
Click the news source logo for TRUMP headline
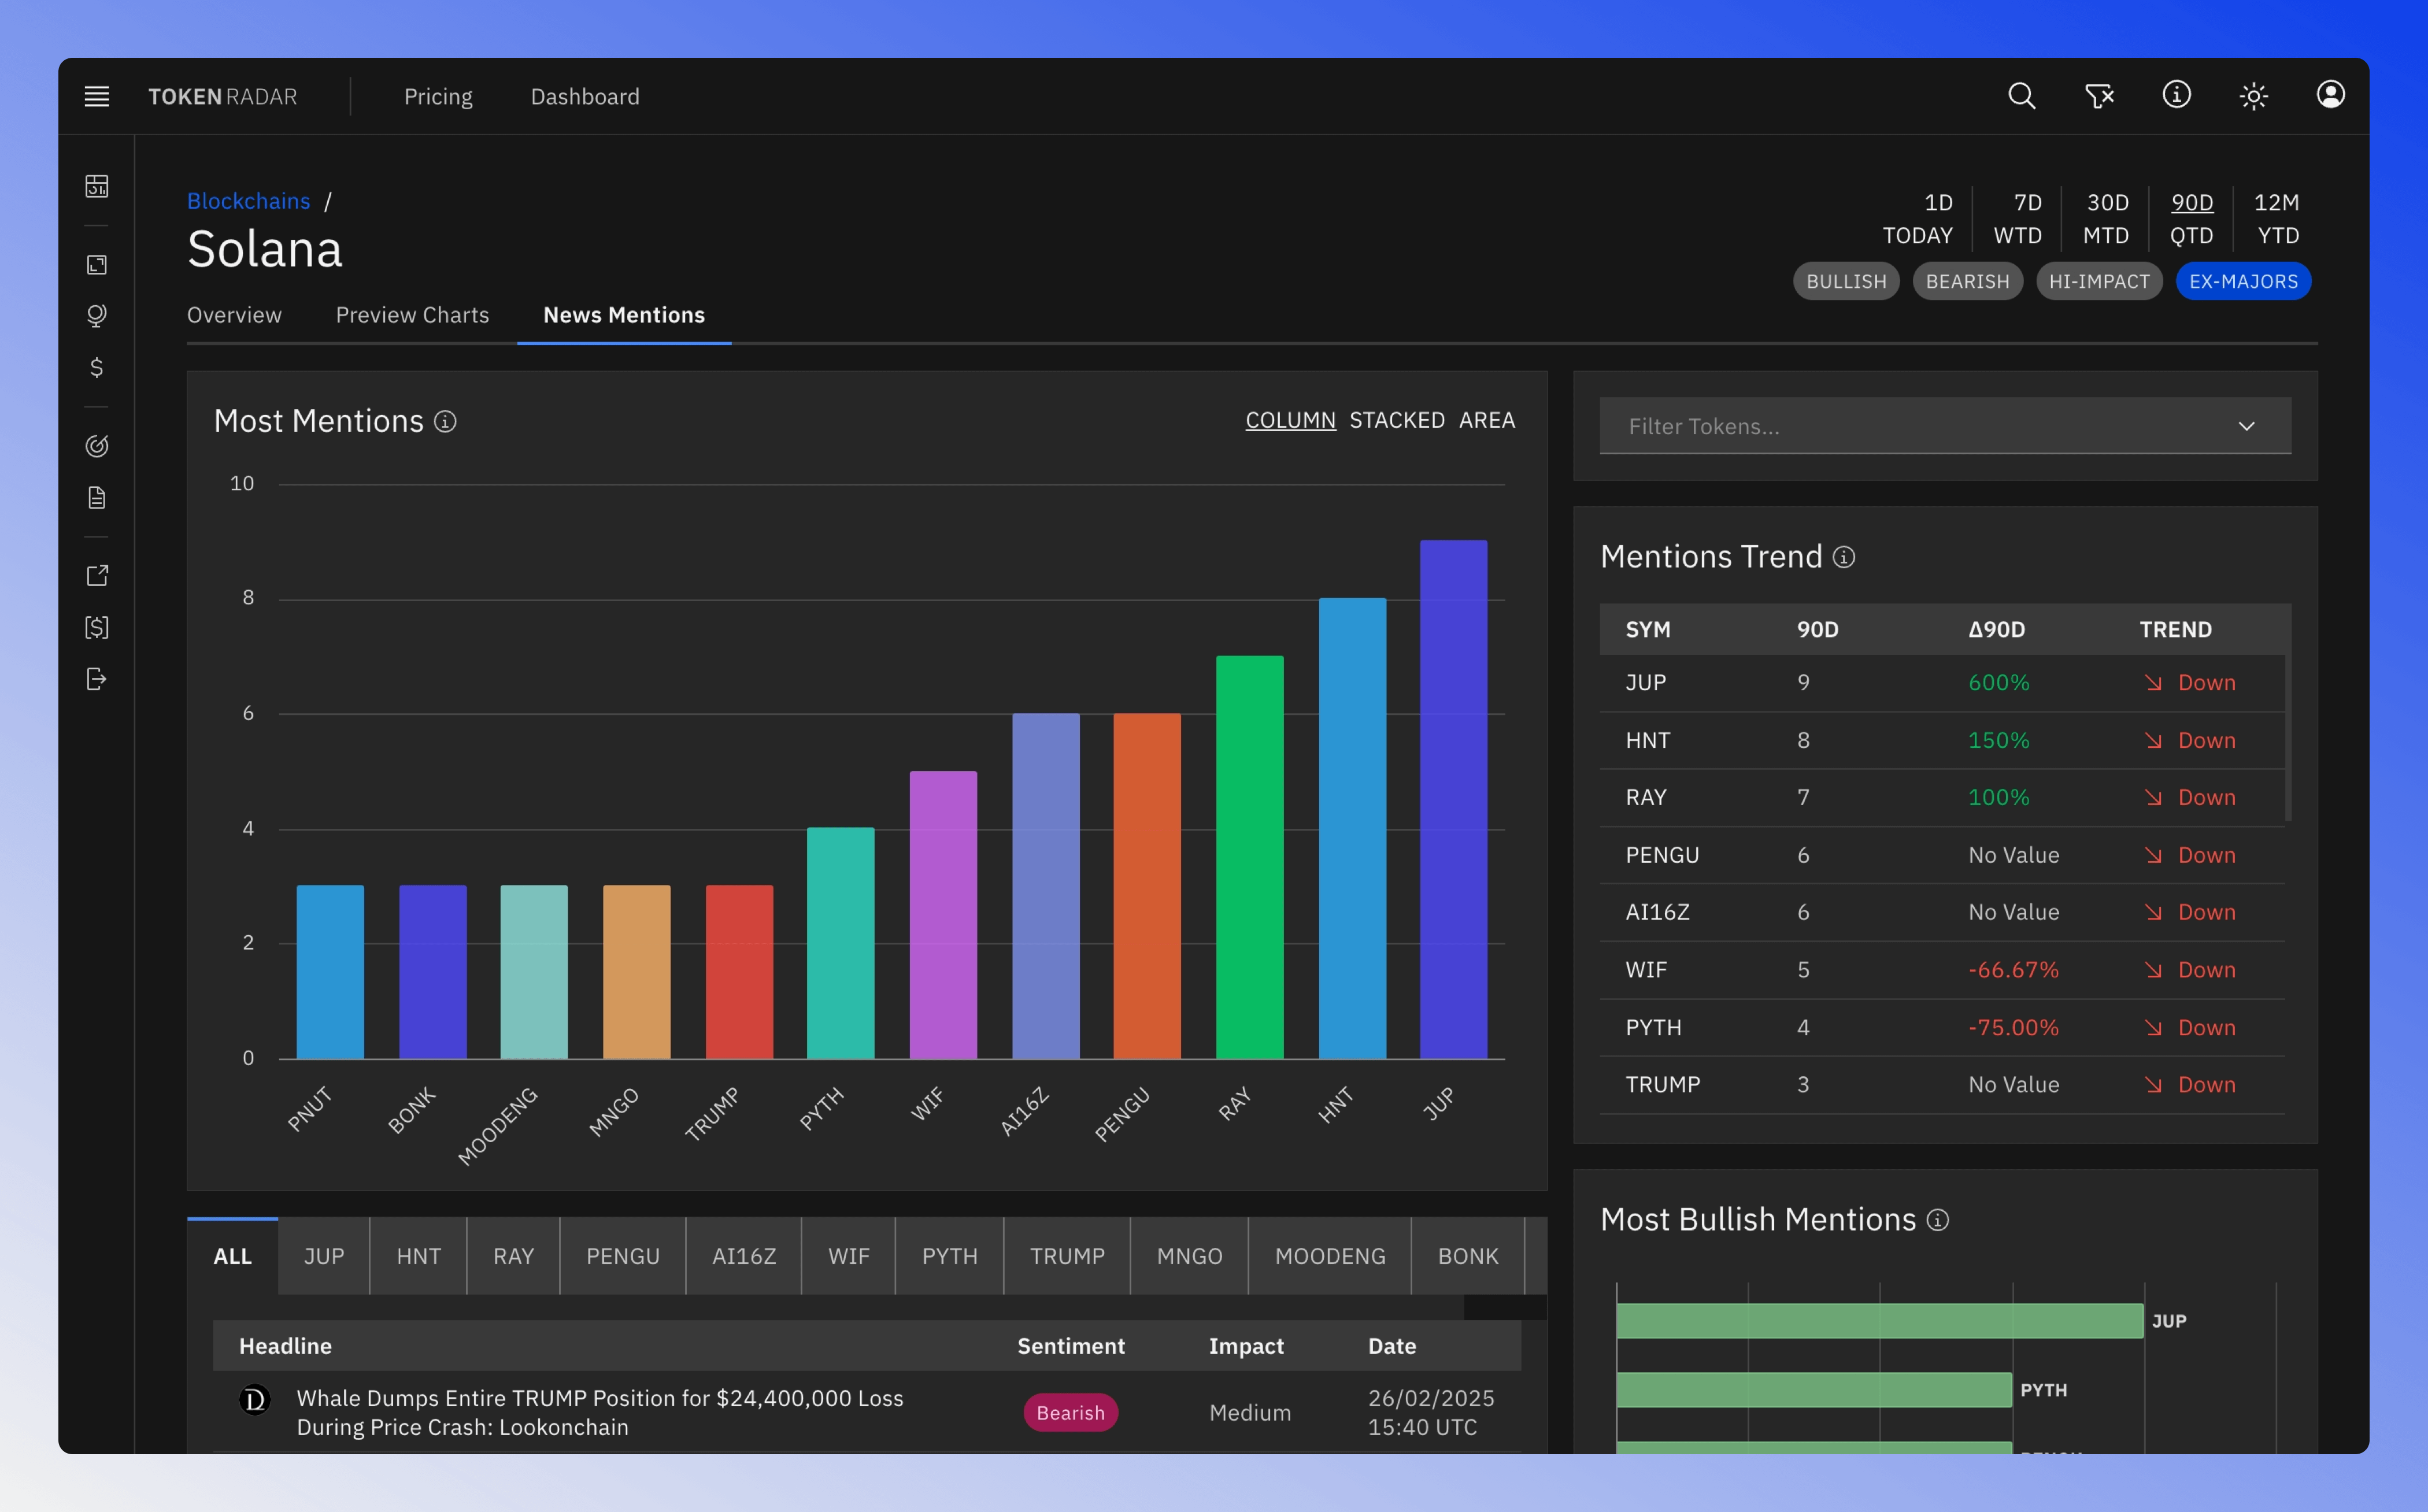pos(255,1400)
